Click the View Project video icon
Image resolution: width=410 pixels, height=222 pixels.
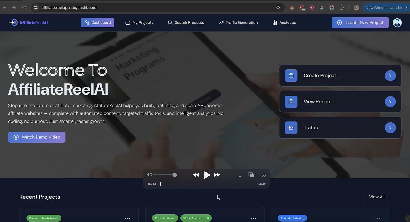point(291,102)
